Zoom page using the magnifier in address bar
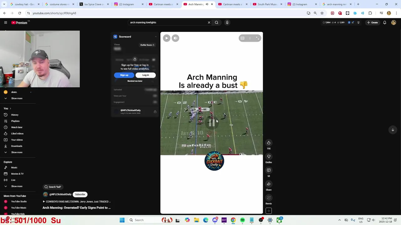 315,13
